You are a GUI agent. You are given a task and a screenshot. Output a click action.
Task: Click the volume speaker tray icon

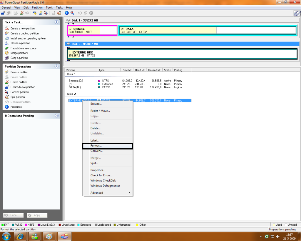click(x=278, y=236)
